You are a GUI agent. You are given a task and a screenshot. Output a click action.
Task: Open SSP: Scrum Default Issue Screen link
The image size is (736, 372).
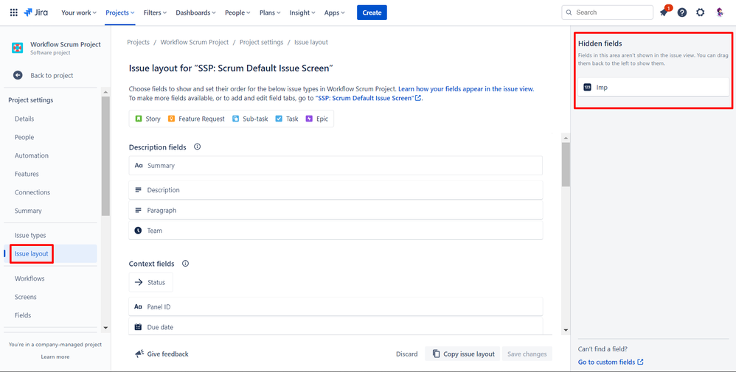coord(369,98)
